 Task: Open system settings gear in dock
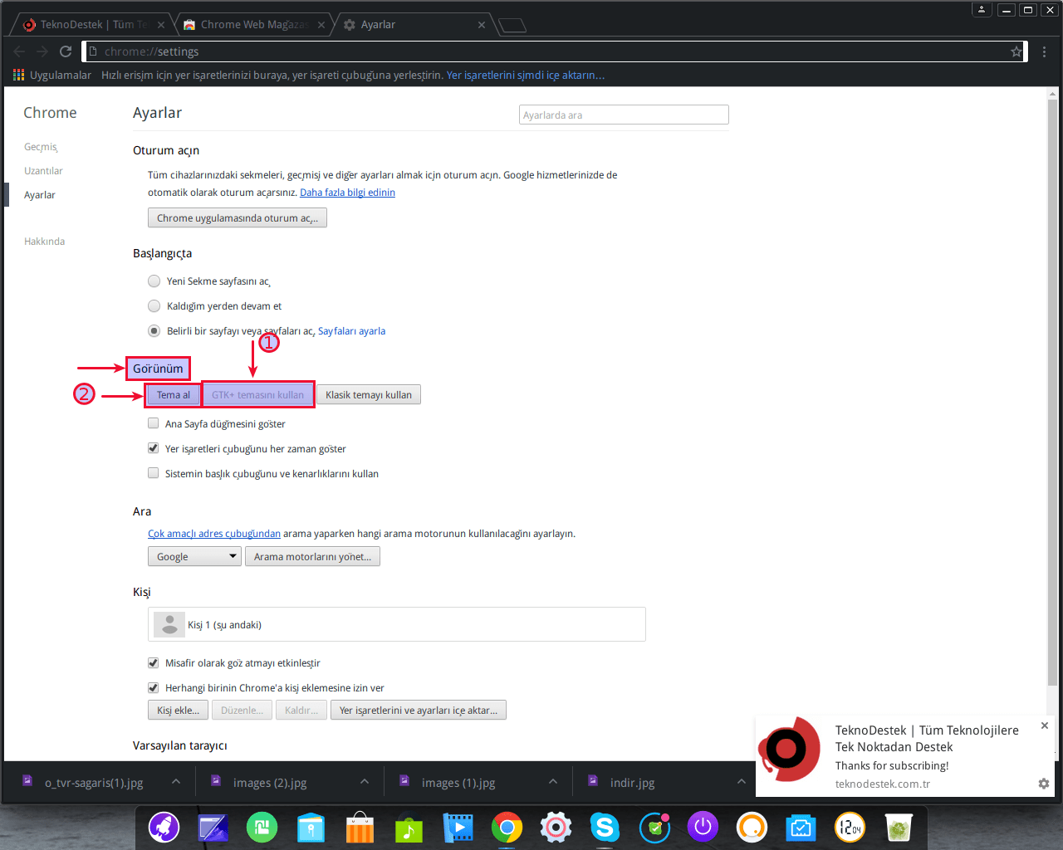pyautogui.click(x=556, y=827)
